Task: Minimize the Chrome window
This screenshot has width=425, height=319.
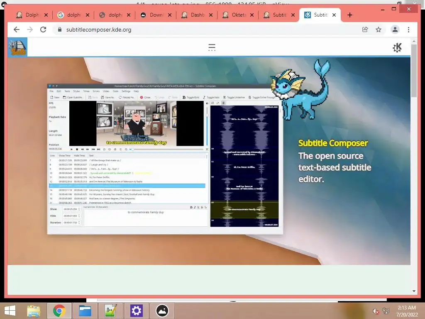Action: (382, 9)
